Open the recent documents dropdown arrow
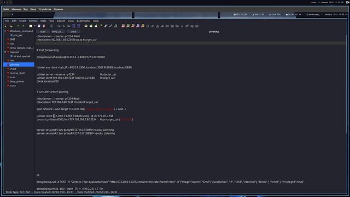Image resolution: width=350 pixels, height=197 pixels. [x=34, y=26]
